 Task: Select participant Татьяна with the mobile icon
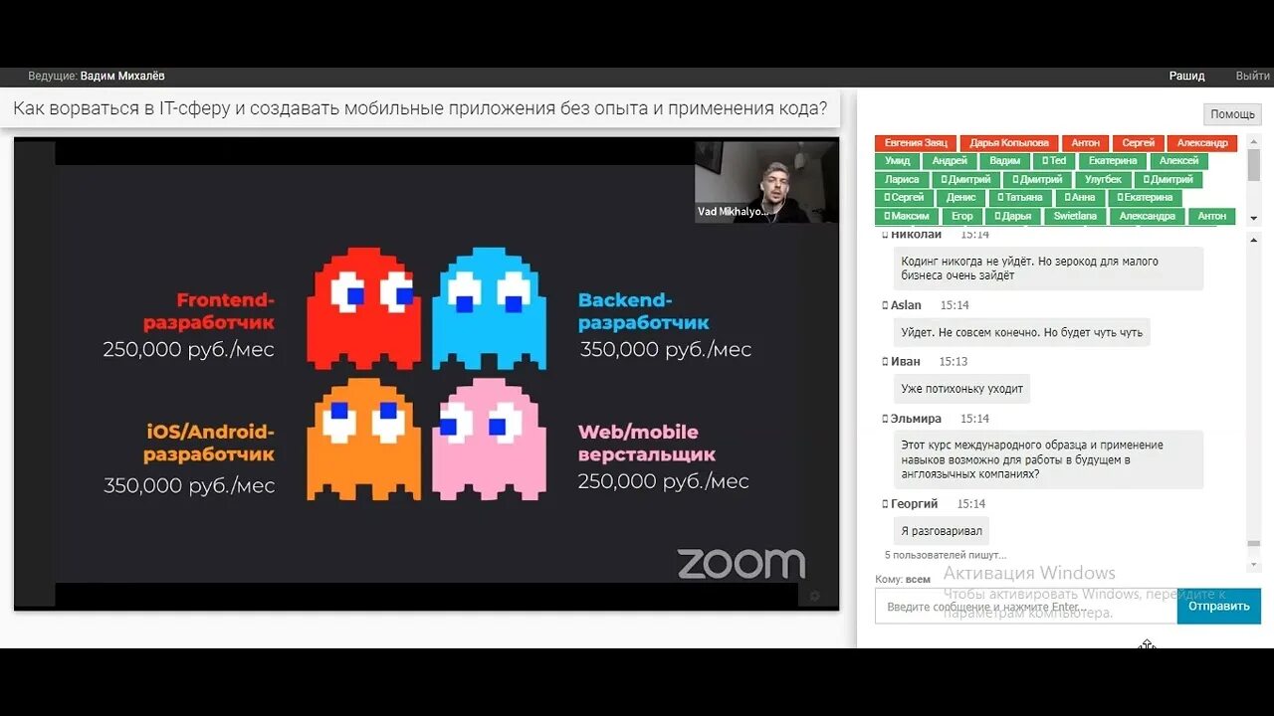(1020, 198)
